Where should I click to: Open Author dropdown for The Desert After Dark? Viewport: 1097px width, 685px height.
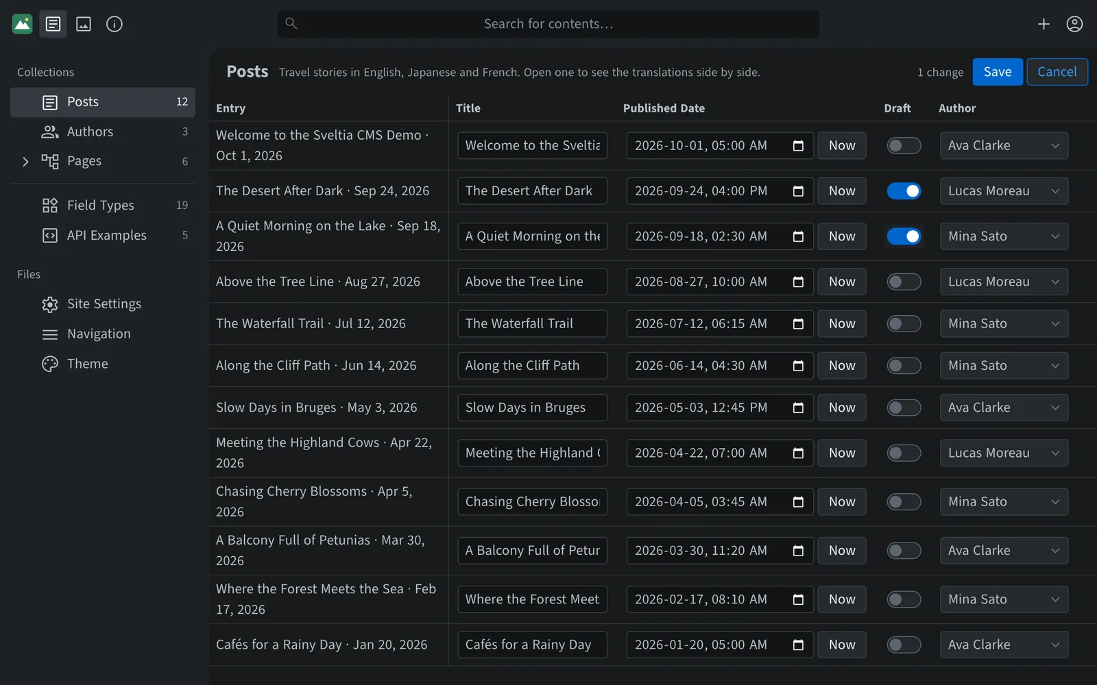point(1004,191)
